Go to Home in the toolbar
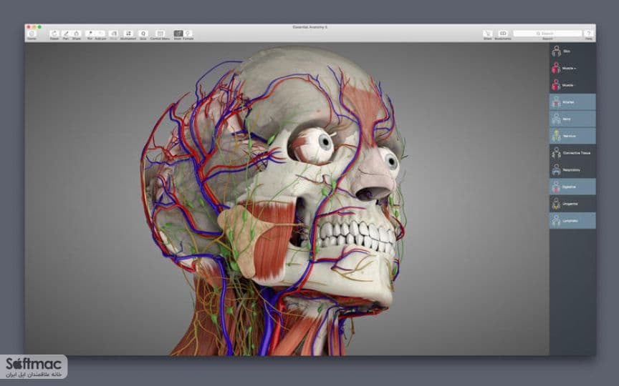The width and height of the screenshot is (619, 386). [32, 34]
